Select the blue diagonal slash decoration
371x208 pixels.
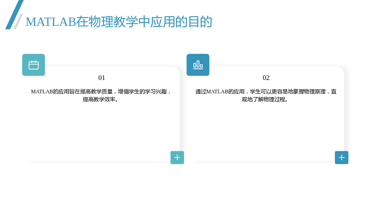pos(14,15)
